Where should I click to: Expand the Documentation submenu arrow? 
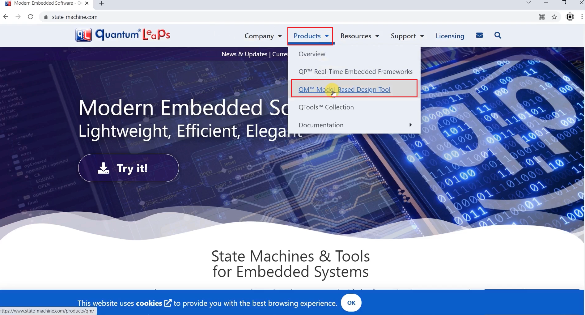point(410,125)
